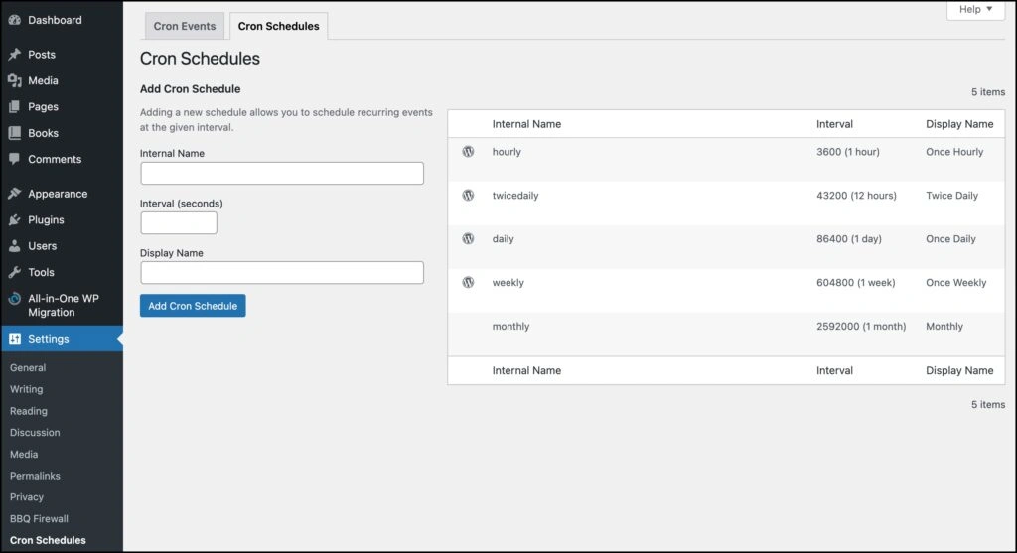The image size is (1017, 553).
Task: Click the Comments speech bubble icon
Action: point(14,159)
